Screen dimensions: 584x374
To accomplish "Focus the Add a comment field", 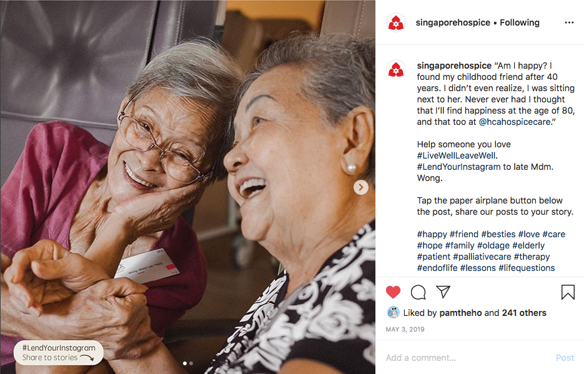I will click(467, 358).
